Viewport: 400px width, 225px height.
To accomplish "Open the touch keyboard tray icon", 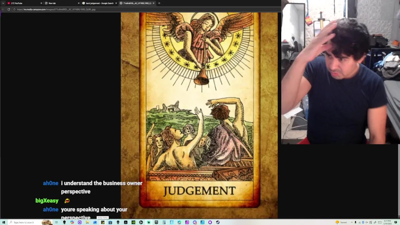I will tap(380, 222).
